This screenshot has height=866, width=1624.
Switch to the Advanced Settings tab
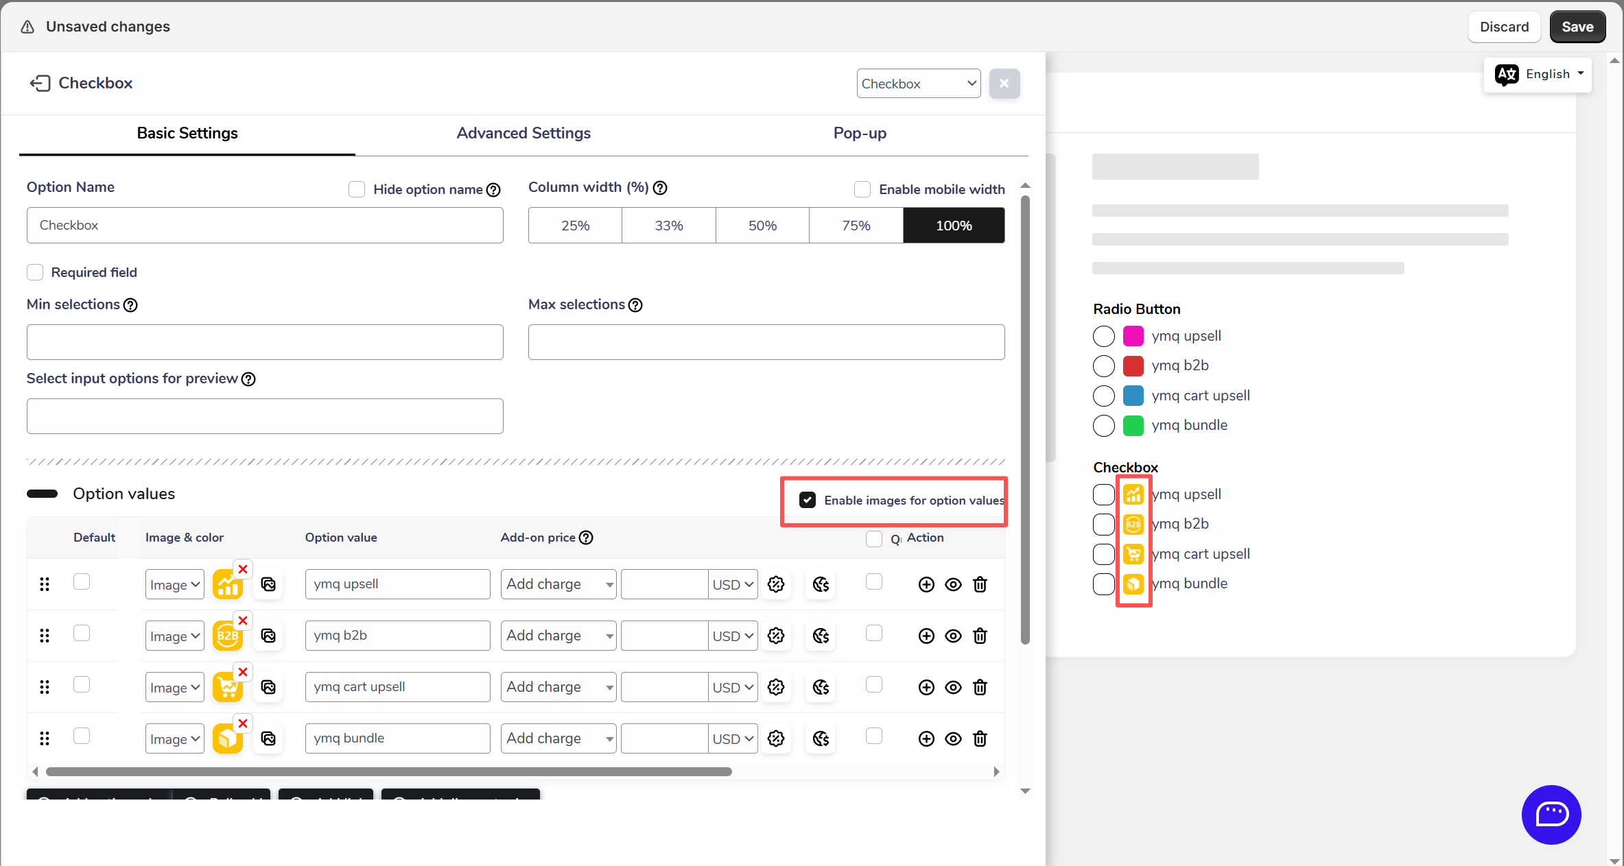[523, 133]
